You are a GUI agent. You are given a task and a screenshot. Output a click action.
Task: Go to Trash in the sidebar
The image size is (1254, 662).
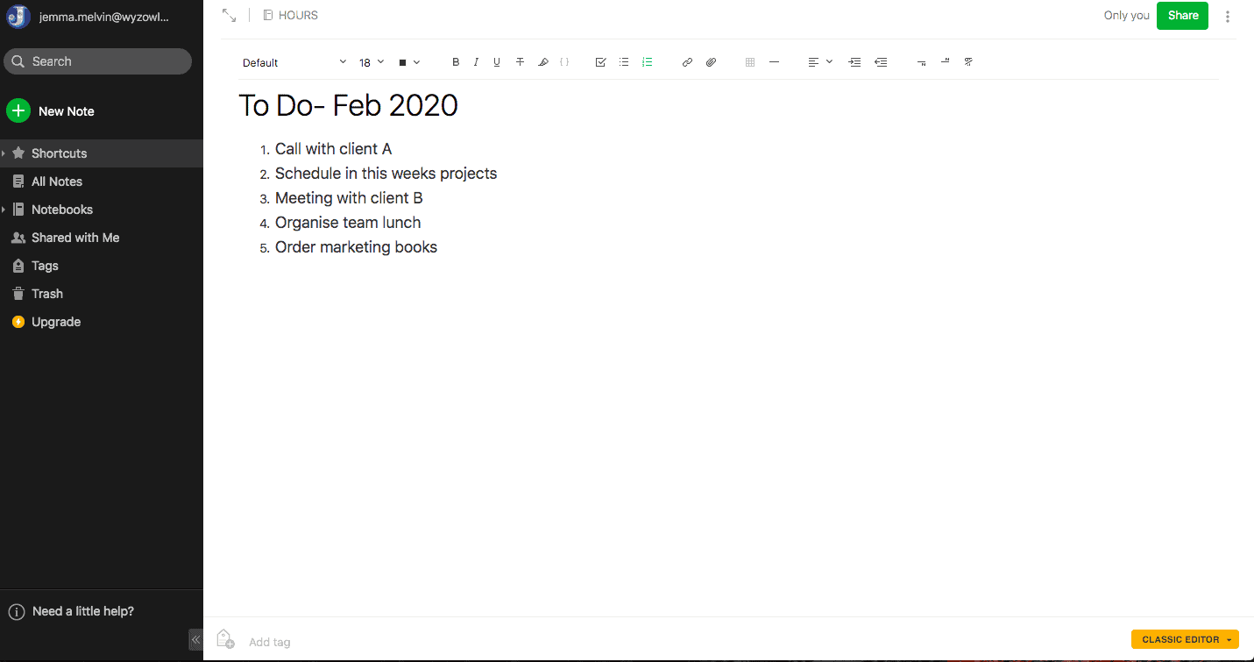(47, 294)
